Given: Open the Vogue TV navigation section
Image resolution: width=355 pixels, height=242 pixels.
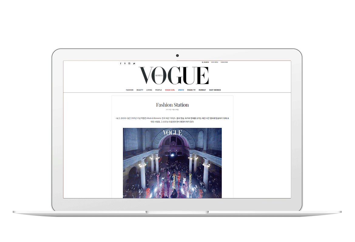Looking at the screenshot, I should tap(191, 90).
